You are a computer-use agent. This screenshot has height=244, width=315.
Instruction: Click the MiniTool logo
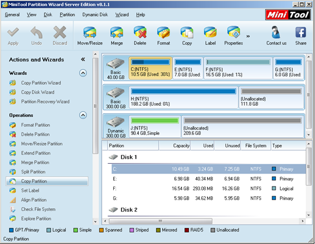point(288,15)
